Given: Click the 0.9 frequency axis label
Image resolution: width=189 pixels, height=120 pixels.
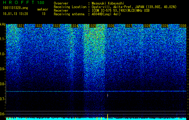Looking at the screenshot, I should 2,69.
